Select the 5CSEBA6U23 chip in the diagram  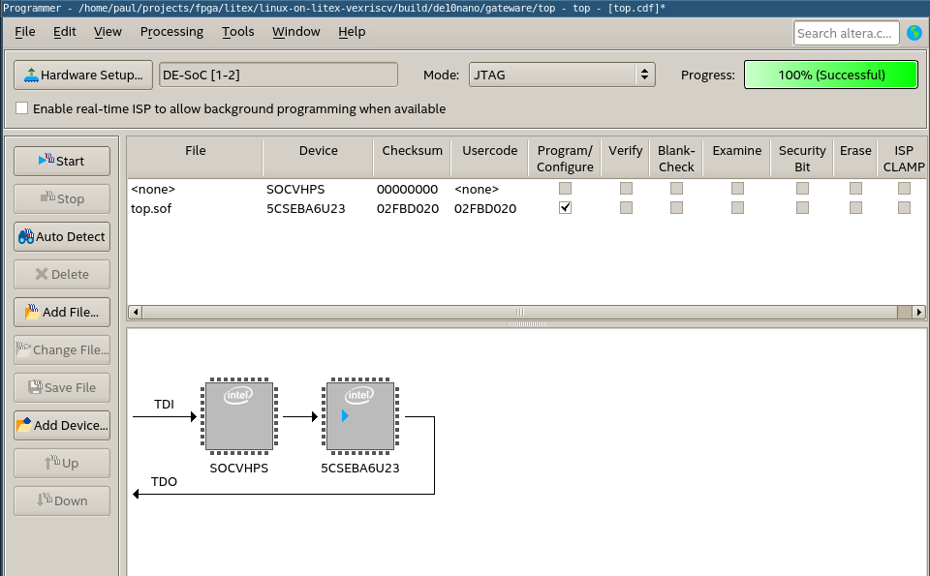pos(360,417)
